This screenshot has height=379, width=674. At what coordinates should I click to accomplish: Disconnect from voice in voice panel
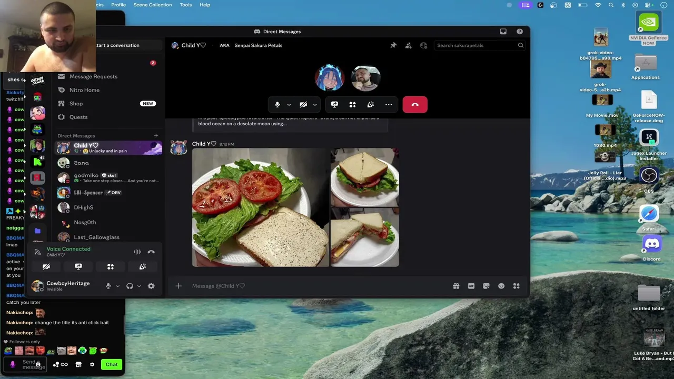pos(151,252)
